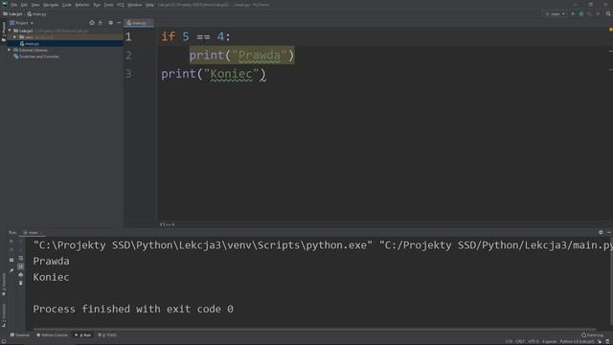Image resolution: width=613 pixels, height=345 pixels.
Task: Select the main tab in Run panel
Action: (32, 232)
